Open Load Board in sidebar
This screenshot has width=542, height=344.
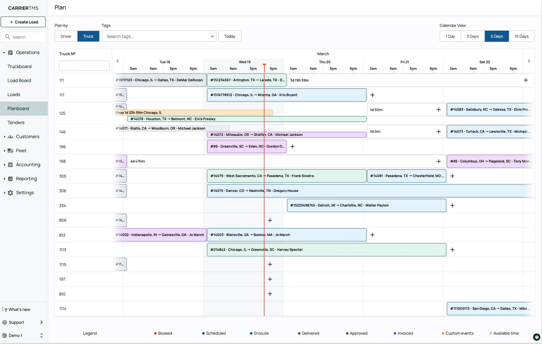[x=19, y=80]
